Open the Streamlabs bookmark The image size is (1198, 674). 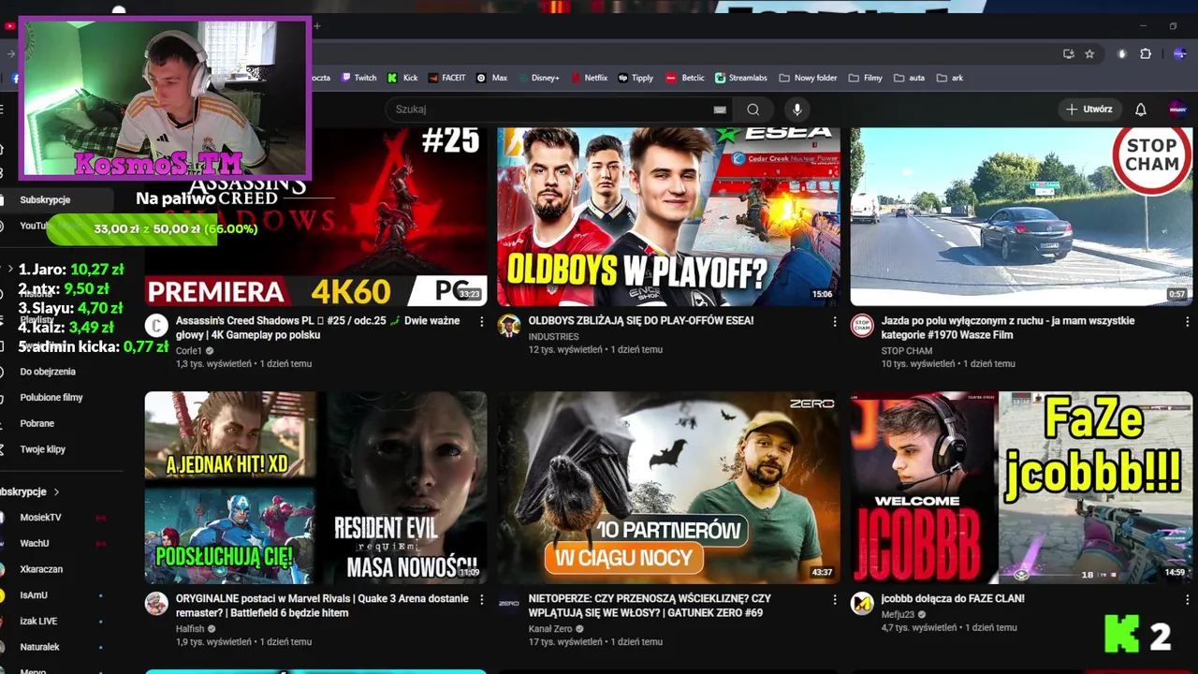coord(741,78)
